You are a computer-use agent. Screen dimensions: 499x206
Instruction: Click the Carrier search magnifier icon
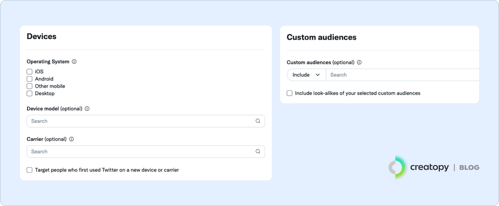258,152
